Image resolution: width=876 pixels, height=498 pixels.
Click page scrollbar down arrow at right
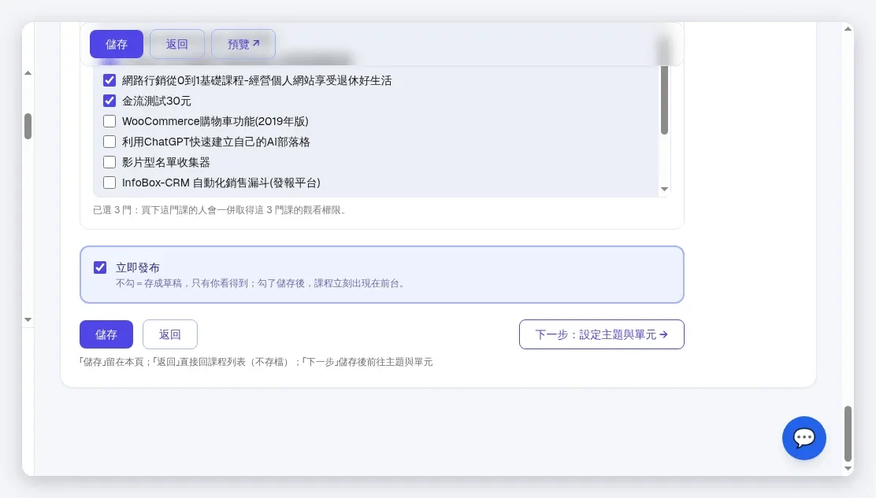[x=848, y=468]
